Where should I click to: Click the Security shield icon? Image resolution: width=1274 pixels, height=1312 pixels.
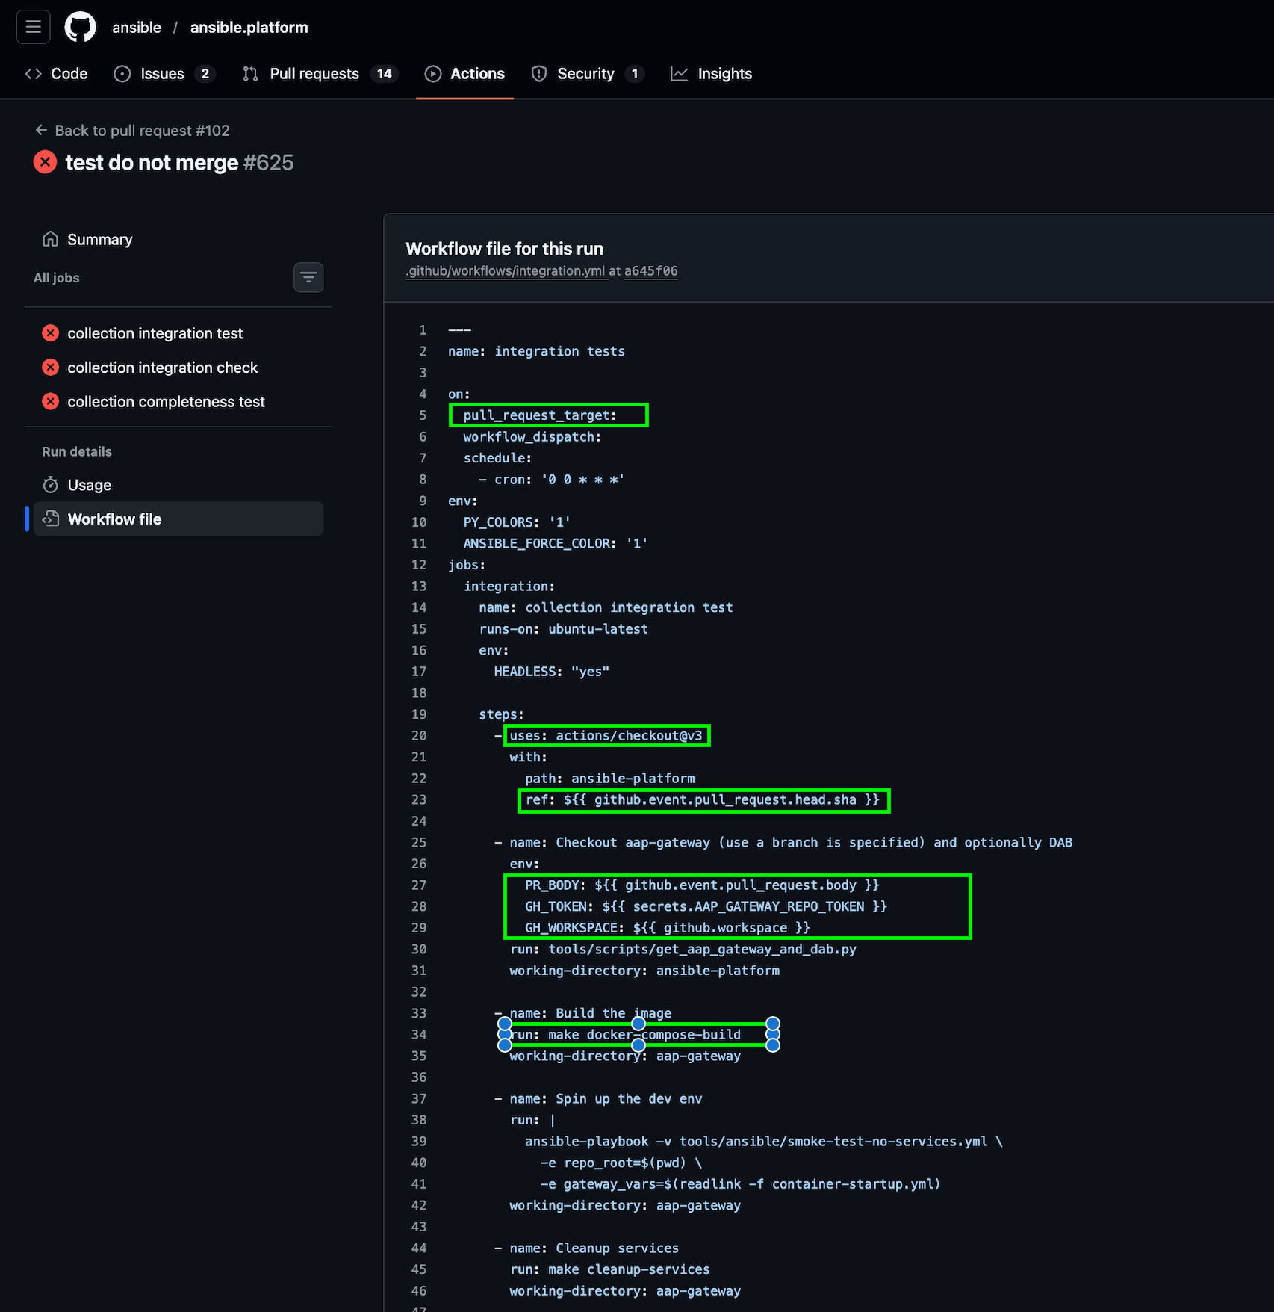tap(539, 73)
